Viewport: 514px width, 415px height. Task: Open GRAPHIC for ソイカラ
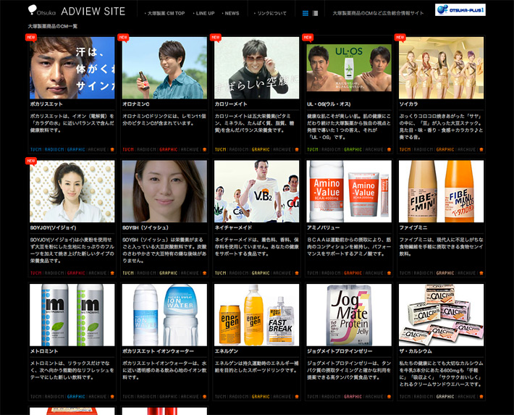point(445,150)
